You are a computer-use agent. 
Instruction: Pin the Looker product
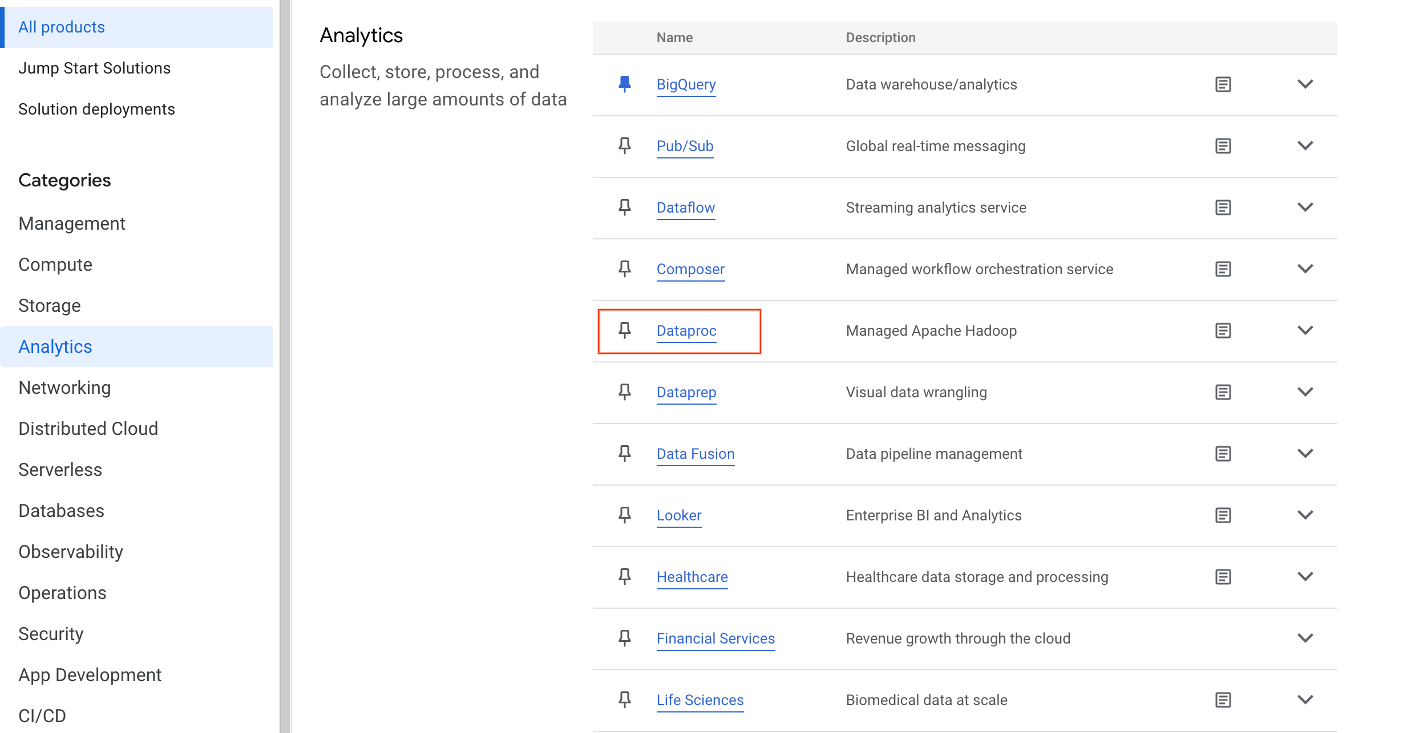625,515
